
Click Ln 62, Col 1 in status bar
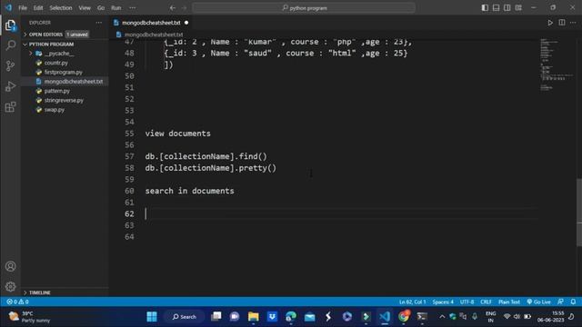412,302
